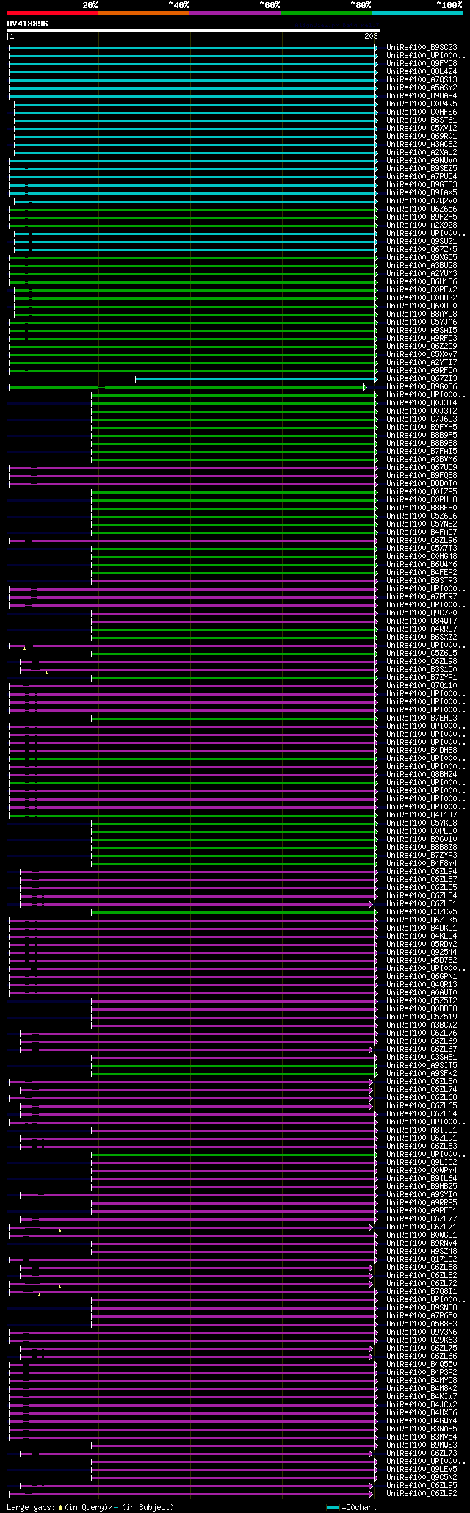Select the UniRef100_Q67ZI3 label
The width and height of the screenshot is (470, 1513).
click(x=422, y=379)
